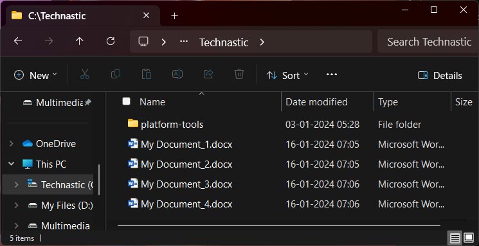Collapse the This PC tree node
This screenshot has height=246, width=479.
[x=12, y=164]
